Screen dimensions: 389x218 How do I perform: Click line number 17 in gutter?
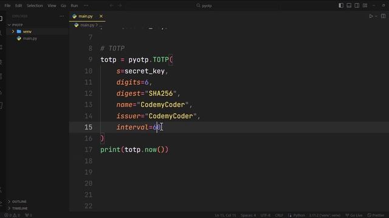pos(88,150)
